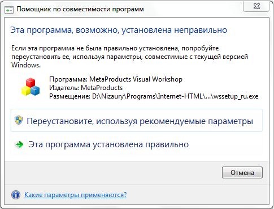274x209 pixels.
Task: Select the Программа: MetaProducts Visual Workshop line
Action: (116, 79)
